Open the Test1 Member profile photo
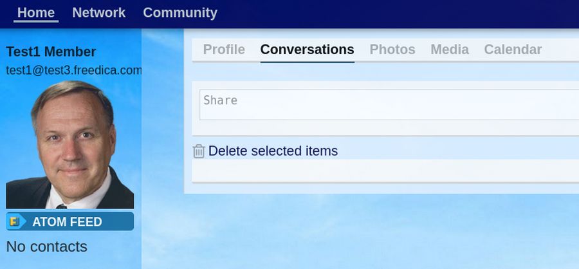579x269 pixels. 70,145
